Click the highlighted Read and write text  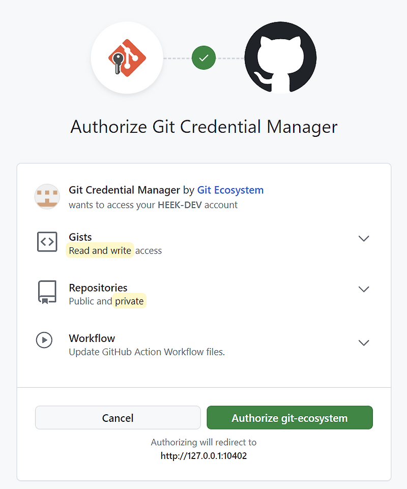click(x=100, y=250)
